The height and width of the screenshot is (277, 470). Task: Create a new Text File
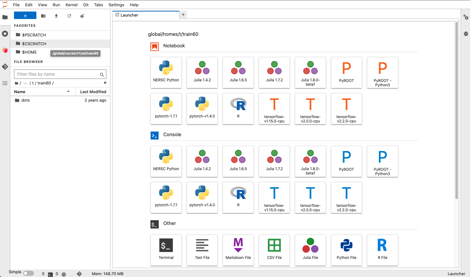click(x=202, y=250)
